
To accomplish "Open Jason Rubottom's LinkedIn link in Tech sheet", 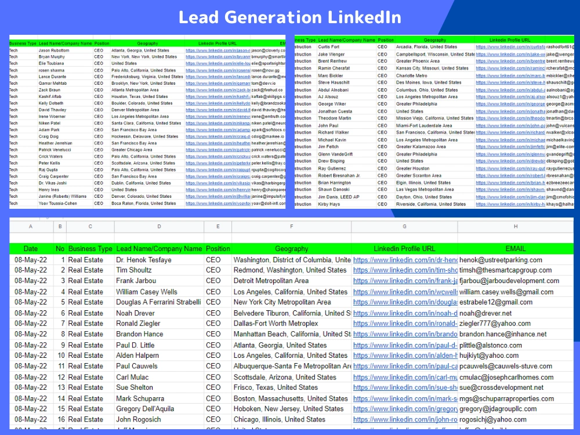I will coord(218,50).
